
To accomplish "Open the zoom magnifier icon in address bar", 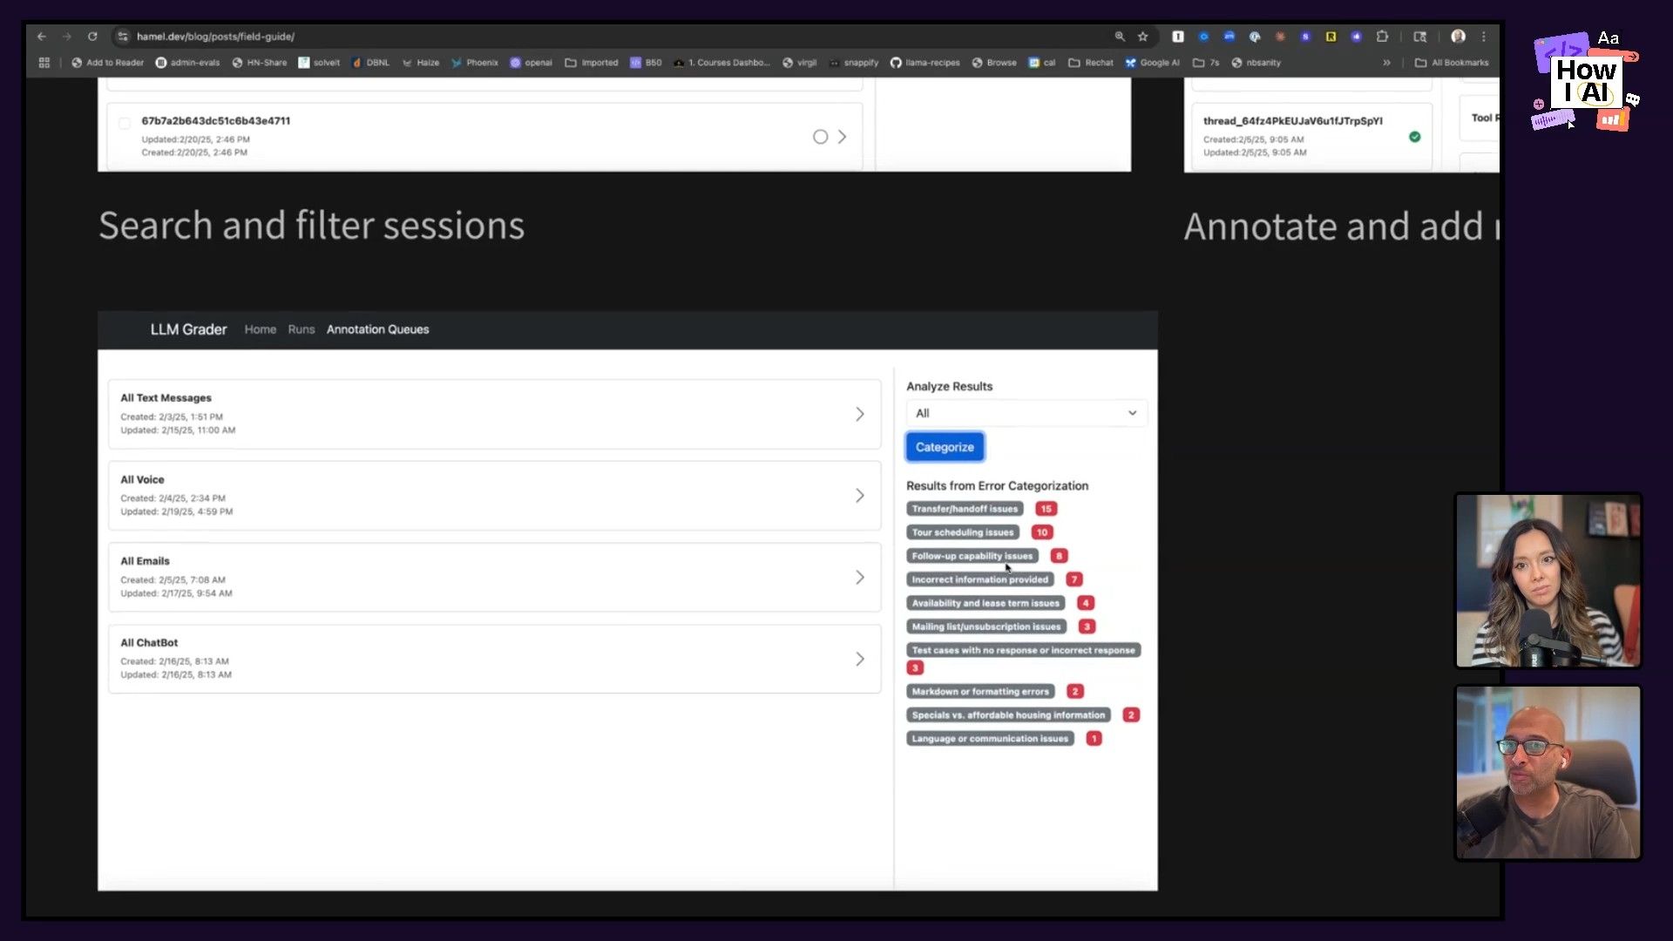I will pyautogui.click(x=1120, y=37).
